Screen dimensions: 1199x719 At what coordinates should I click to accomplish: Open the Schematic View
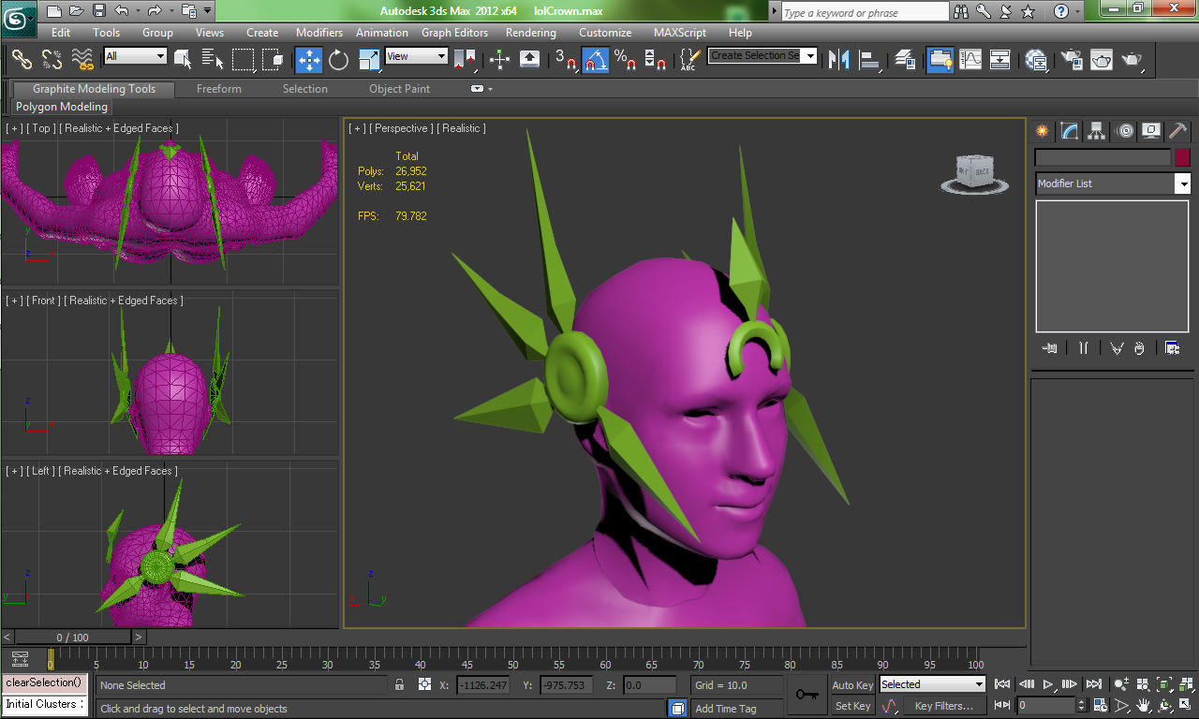1000,59
